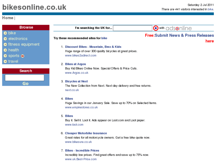Click the red N badge next to sports
This screenshot has width=216, height=162.
(23, 56)
